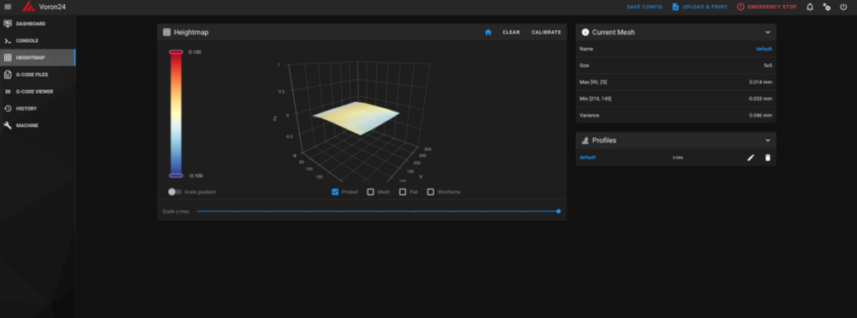Enable the Mesh checkbox
857x318 pixels.
coord(370,192)
